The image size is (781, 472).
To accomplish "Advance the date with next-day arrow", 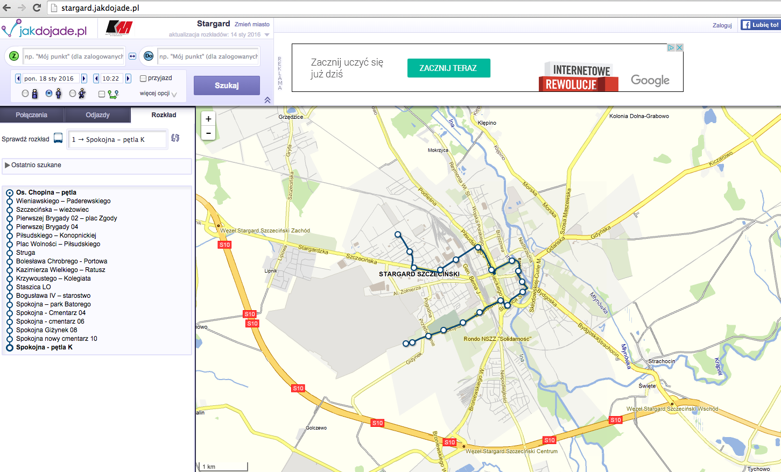I will [84, 78].
